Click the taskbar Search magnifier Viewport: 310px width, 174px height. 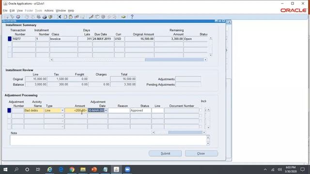[x=16, y=169]
